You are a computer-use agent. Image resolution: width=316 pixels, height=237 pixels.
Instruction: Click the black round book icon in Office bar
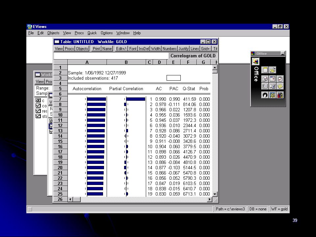point(265,95)
